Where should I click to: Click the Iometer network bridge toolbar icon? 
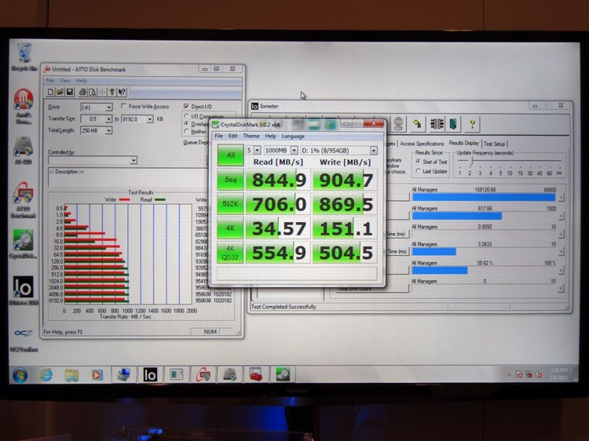coord(436,123)
